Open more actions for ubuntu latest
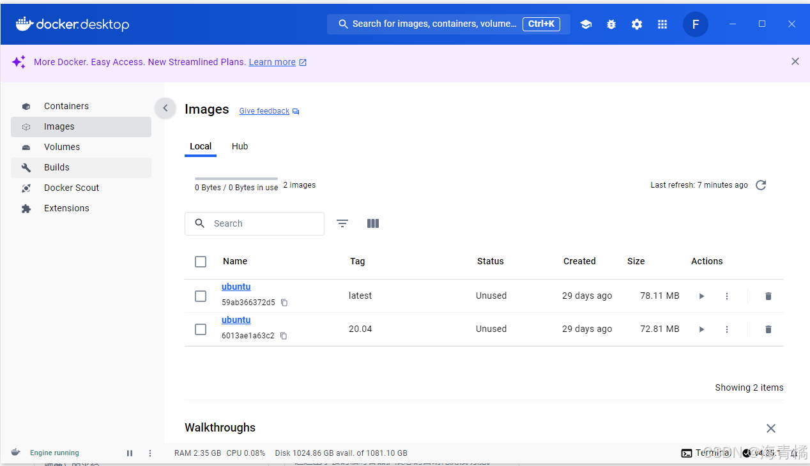The image size is (810, 466). (727, 296)
